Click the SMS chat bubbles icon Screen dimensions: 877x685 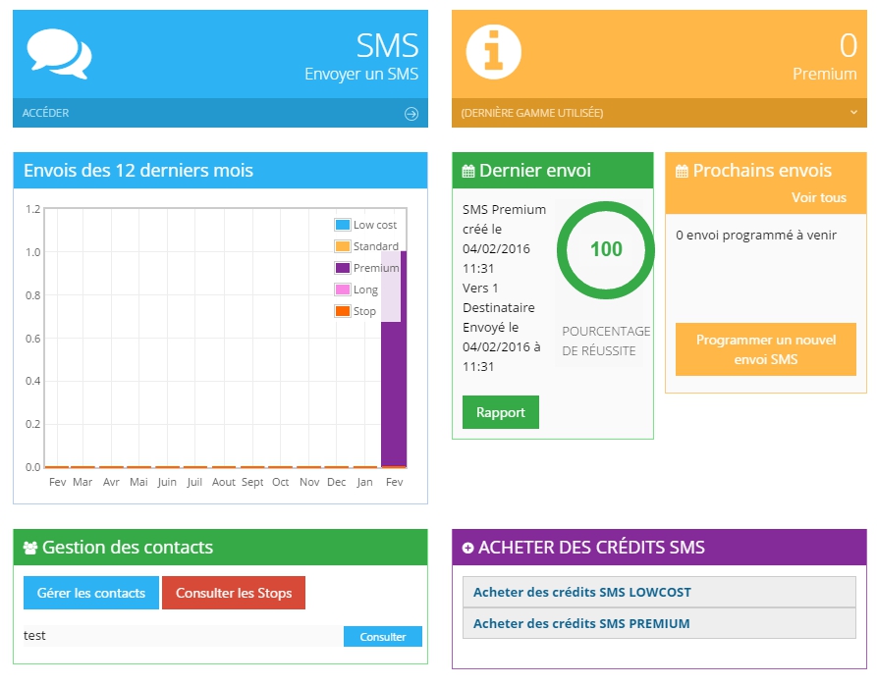(x=59, y=53)
